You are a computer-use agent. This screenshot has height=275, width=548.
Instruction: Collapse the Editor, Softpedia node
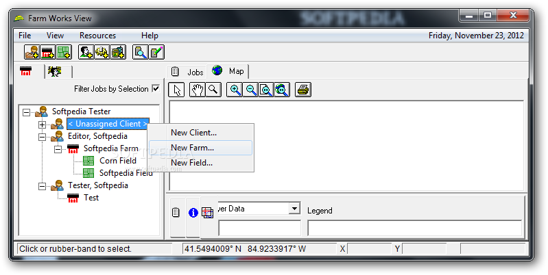[42, 137]
